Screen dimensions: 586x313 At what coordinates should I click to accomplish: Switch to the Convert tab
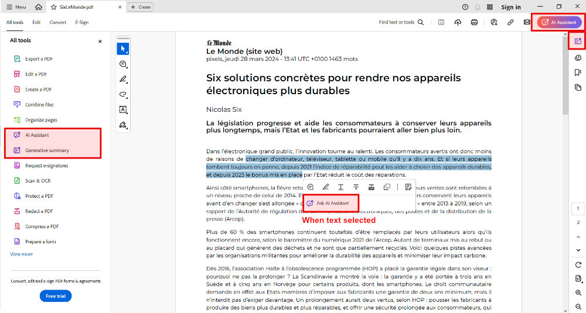pos(57,22)
